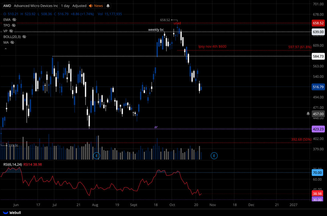327x216 pixels.
Task: Click the RSI 38.98 value tag
Action: pos(318,193)
